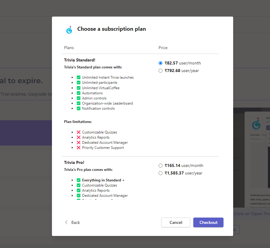Click the Trivia logo in dialog header
This screenshot has width=270, height=248.
click(69, 30)
